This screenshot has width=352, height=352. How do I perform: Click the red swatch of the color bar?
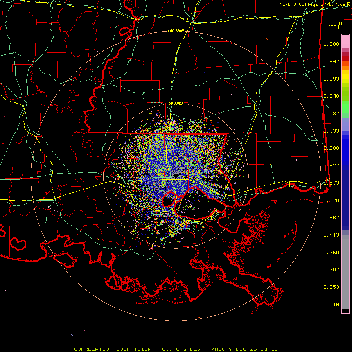[x=345, y=58]
